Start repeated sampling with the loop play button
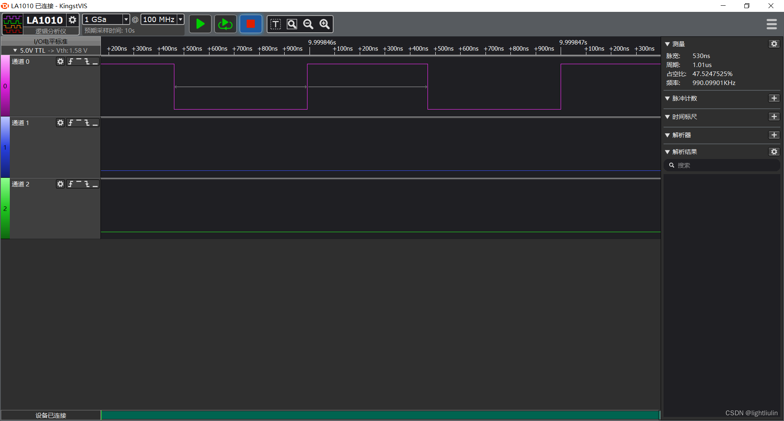 tap(225, 24)
